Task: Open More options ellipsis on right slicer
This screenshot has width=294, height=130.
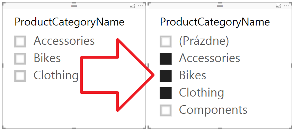Action: 287,6
